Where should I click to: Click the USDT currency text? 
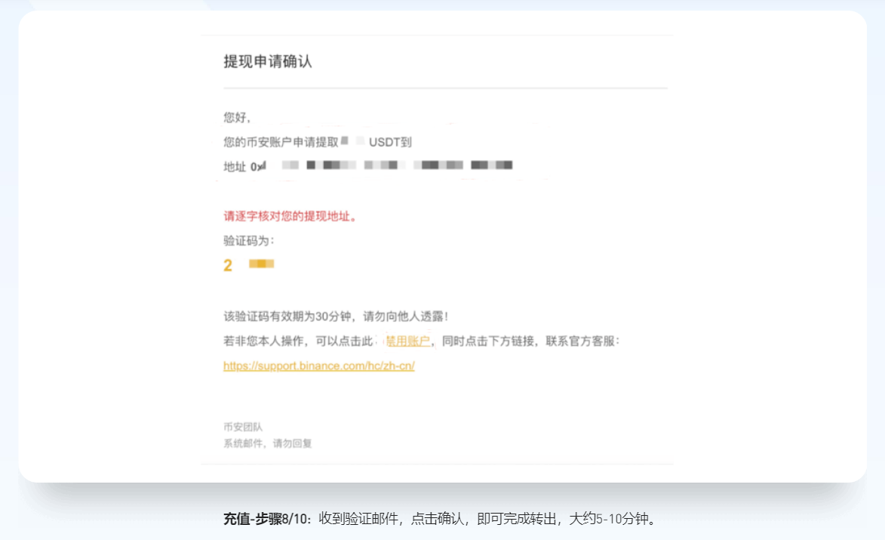(x=385, y=142)
